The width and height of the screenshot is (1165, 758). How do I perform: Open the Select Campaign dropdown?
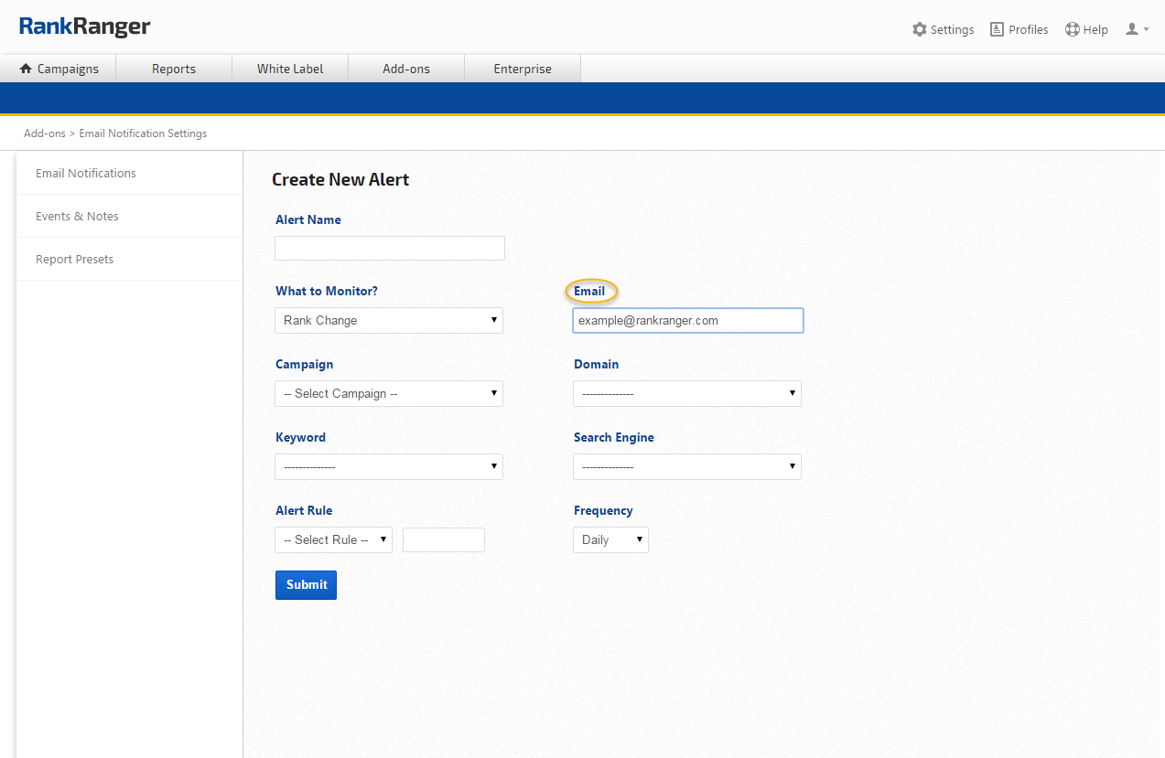[389, 393]
